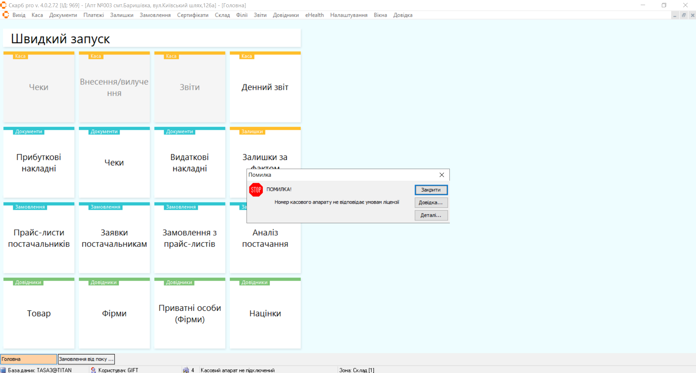Open the eHealth menu
This screenshot has height=373, width=696.
tap(314, 15)
